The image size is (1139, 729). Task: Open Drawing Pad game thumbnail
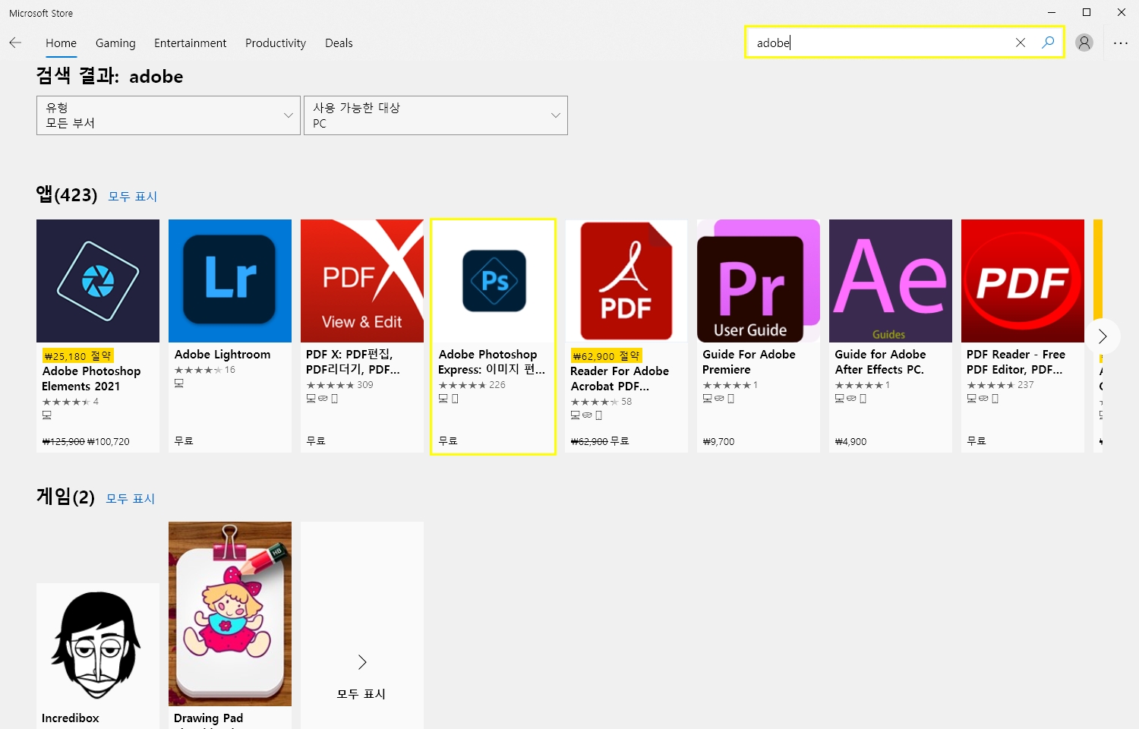tap(230, 614)
